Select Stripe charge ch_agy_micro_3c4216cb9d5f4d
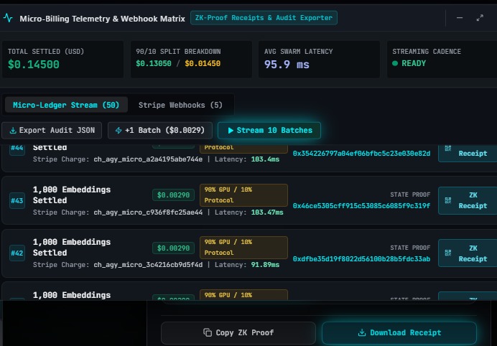The image size is (497, 346). tap(148, 265)
